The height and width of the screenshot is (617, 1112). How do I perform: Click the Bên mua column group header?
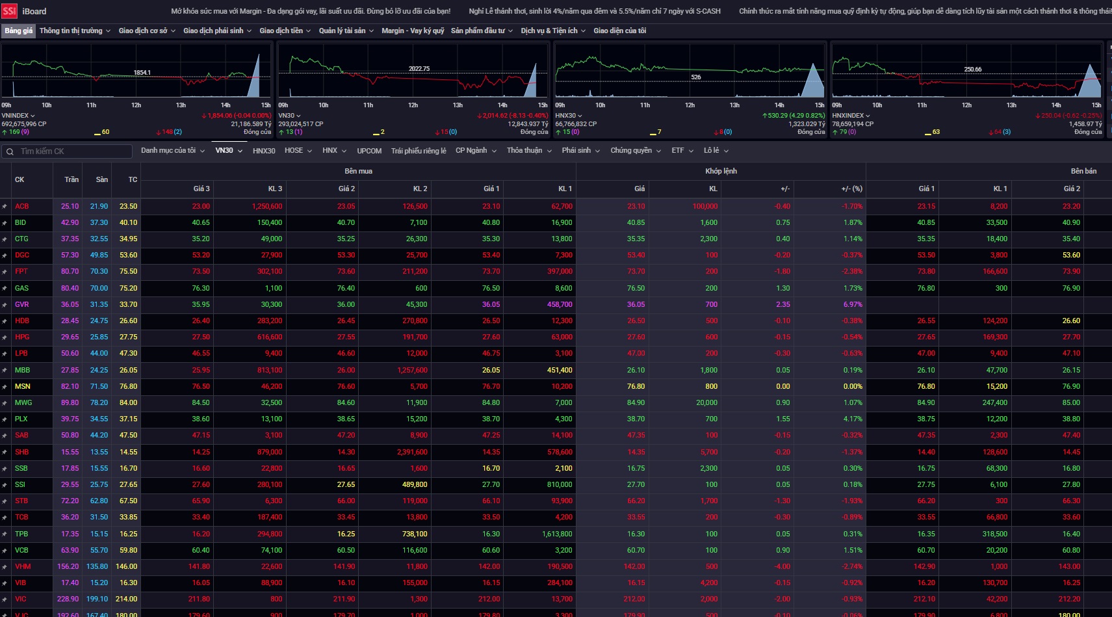[x=358, y=171]
